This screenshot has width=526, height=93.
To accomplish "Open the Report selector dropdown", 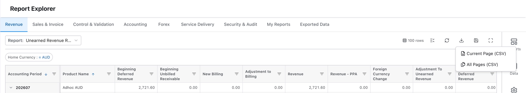I will tap(43, 40).
